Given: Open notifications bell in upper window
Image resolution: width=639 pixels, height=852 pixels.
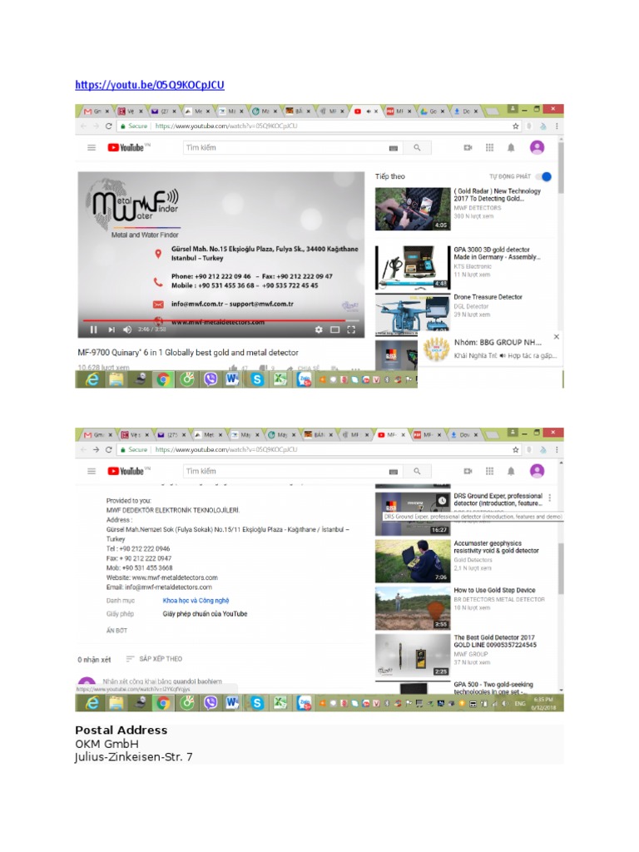Looking at the screenshot, I should click(511, 147).
